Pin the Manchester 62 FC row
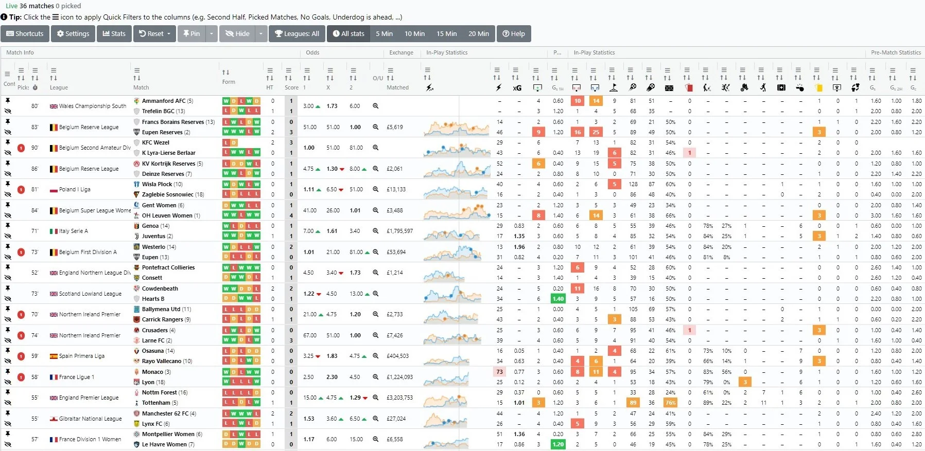 click(8, 413)
